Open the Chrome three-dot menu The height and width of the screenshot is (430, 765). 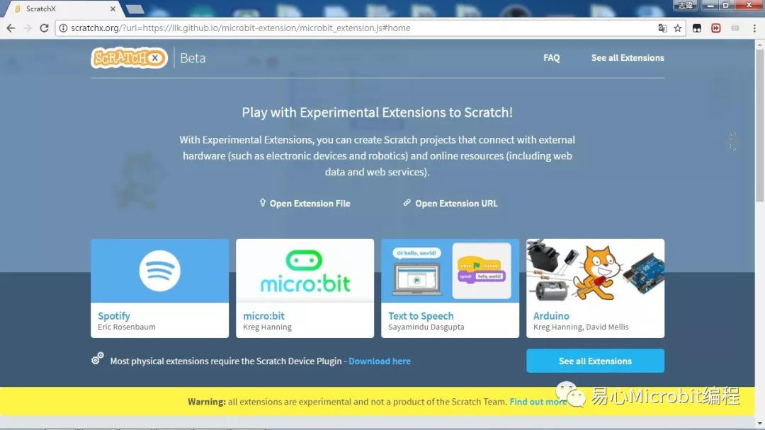pos(754,28)
